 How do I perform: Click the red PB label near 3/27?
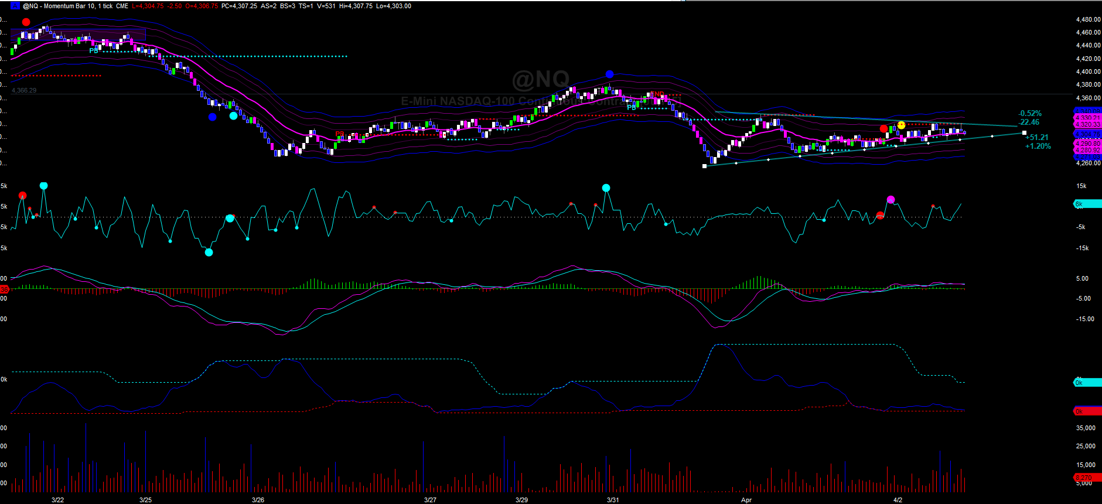[x=340, y=134]
